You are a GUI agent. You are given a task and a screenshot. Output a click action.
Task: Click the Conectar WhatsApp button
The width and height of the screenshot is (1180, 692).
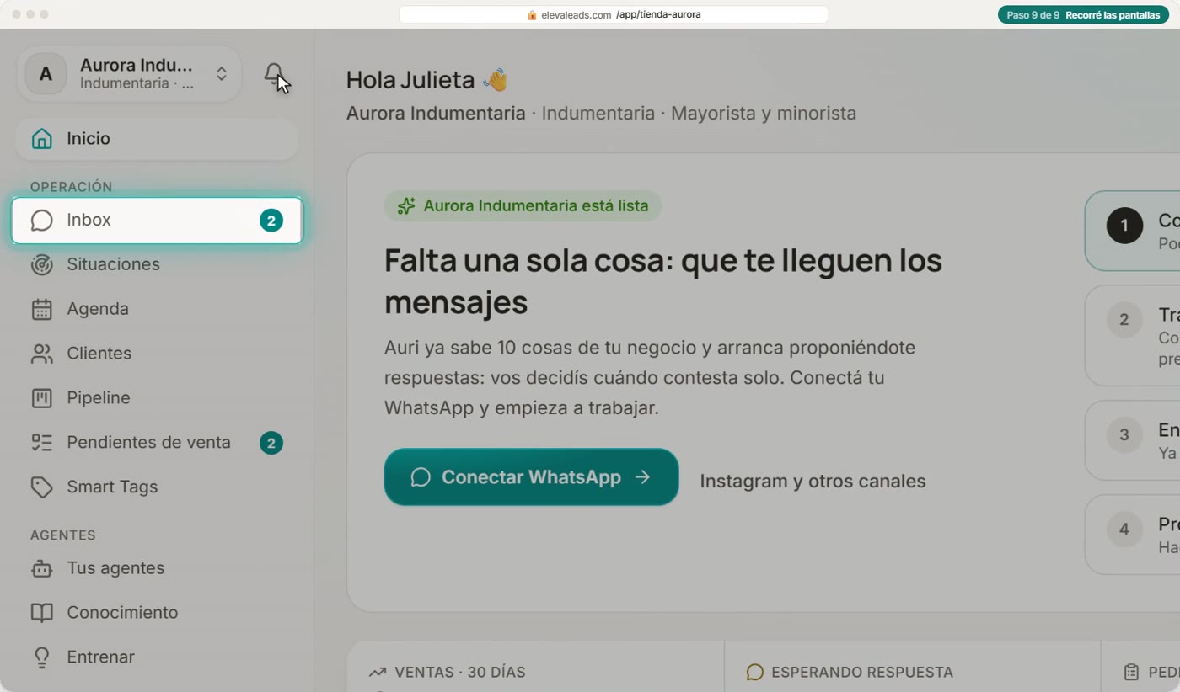531,477
